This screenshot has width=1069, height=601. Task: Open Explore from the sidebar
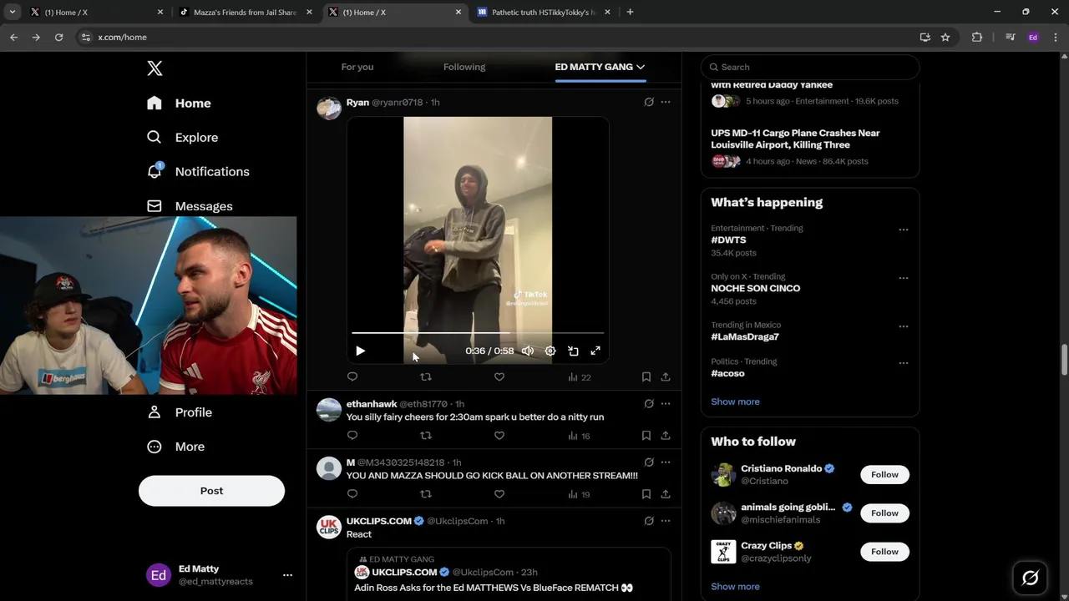(182, 137)
